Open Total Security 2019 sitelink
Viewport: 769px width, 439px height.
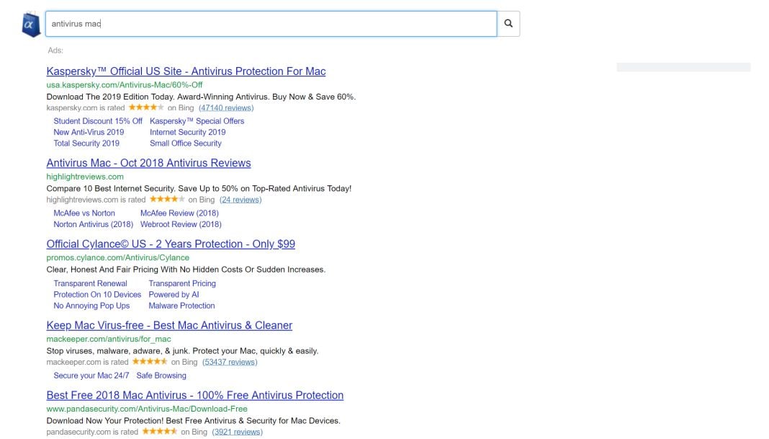[x=86, y=143]
